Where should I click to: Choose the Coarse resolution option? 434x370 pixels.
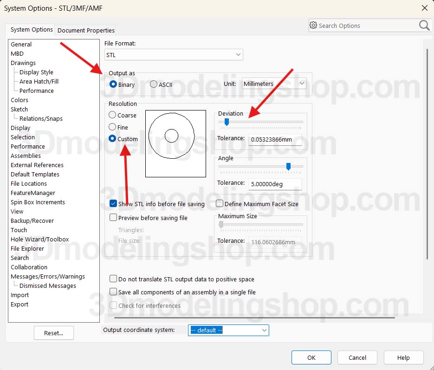[x=112, y=115]
